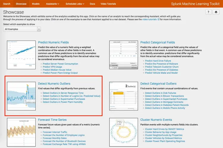Open the Detect Numeric Outliers heading
This screenshot has height=148, width=223.
tap(54, 84)
